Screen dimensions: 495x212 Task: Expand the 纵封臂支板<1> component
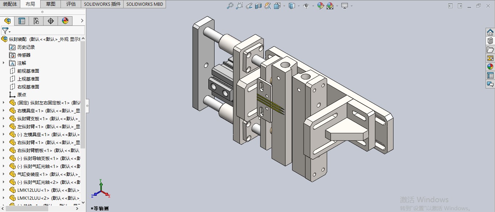[4, 118]
